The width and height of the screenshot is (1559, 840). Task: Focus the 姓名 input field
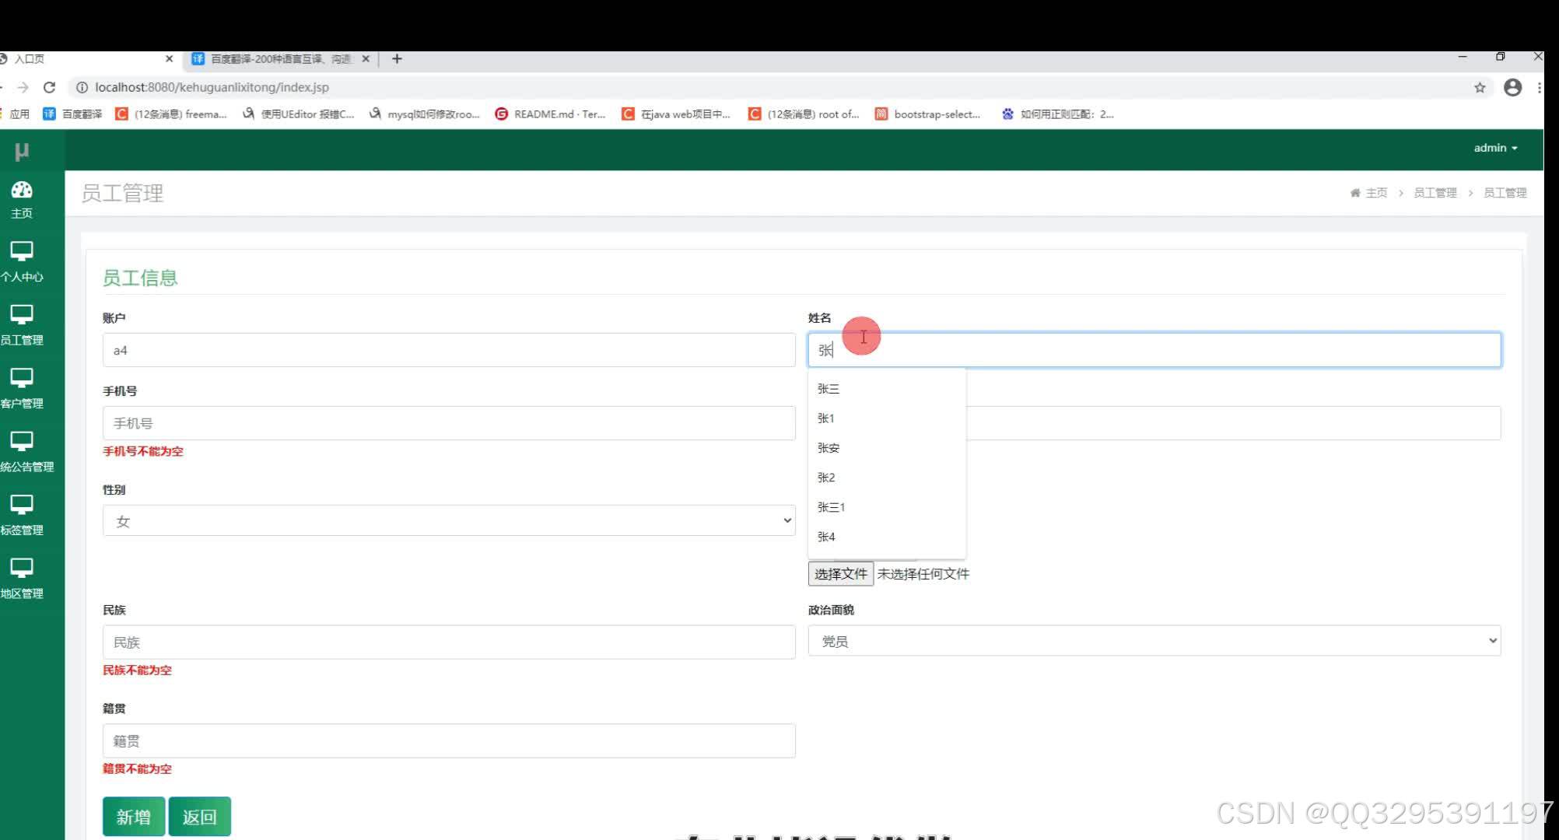[x=1154, y=350]
